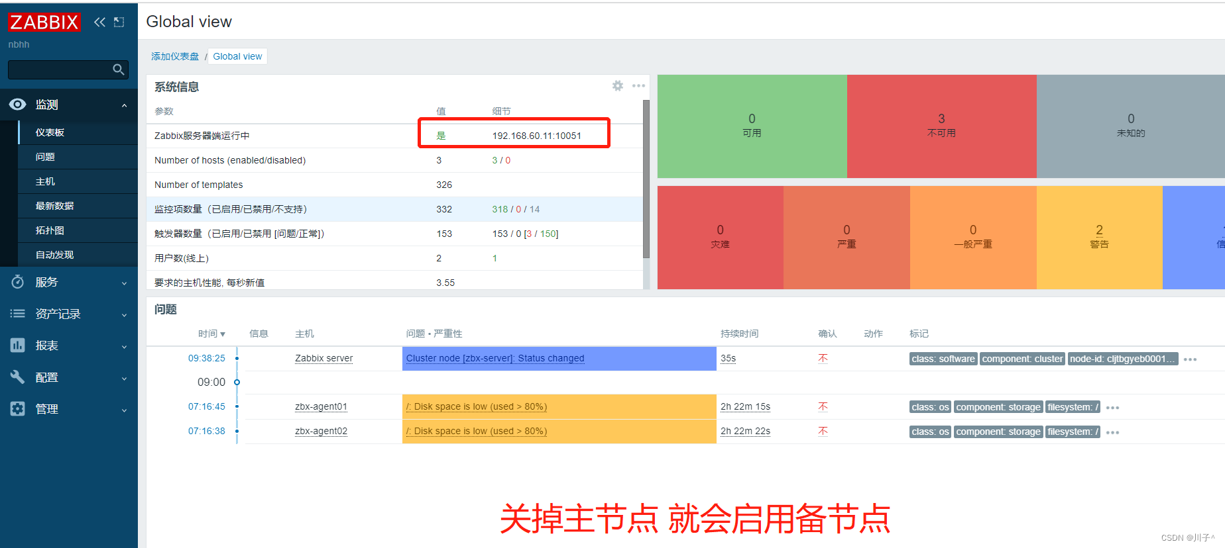
Task: Click the configuration wrench icon
Action: coord(18,377)
